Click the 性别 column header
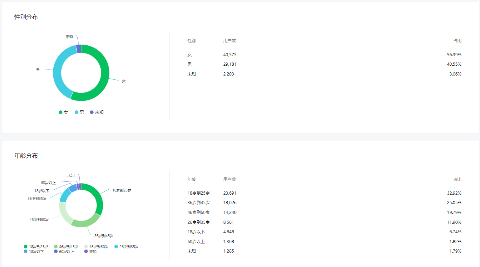Screen dimensions: 480x267 [x=192, y=41]
